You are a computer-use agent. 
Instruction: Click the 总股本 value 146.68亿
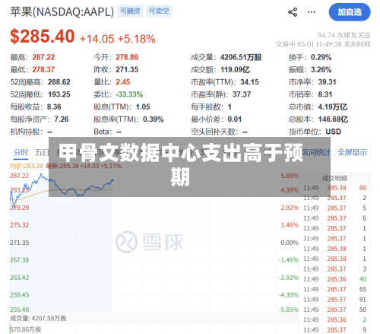(333, 119)
